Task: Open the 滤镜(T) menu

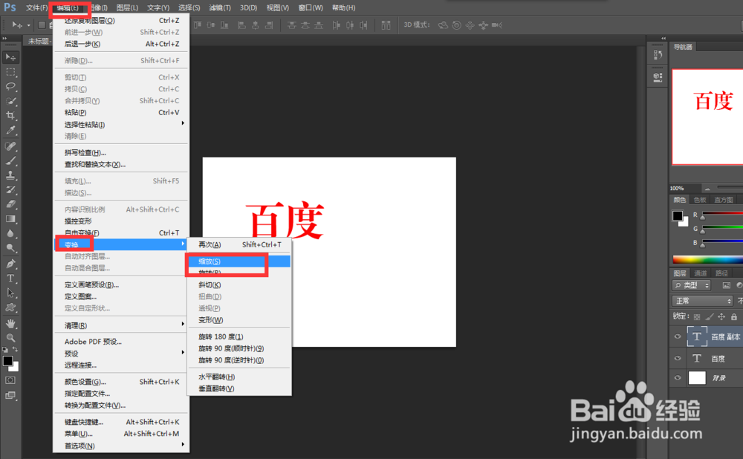Action: pyautogui.click(x=220, y=7)
